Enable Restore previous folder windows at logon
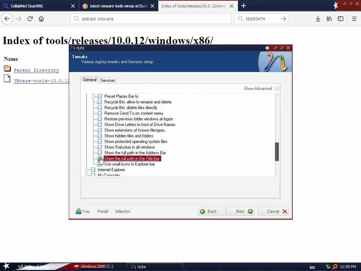 pos(100,119)
